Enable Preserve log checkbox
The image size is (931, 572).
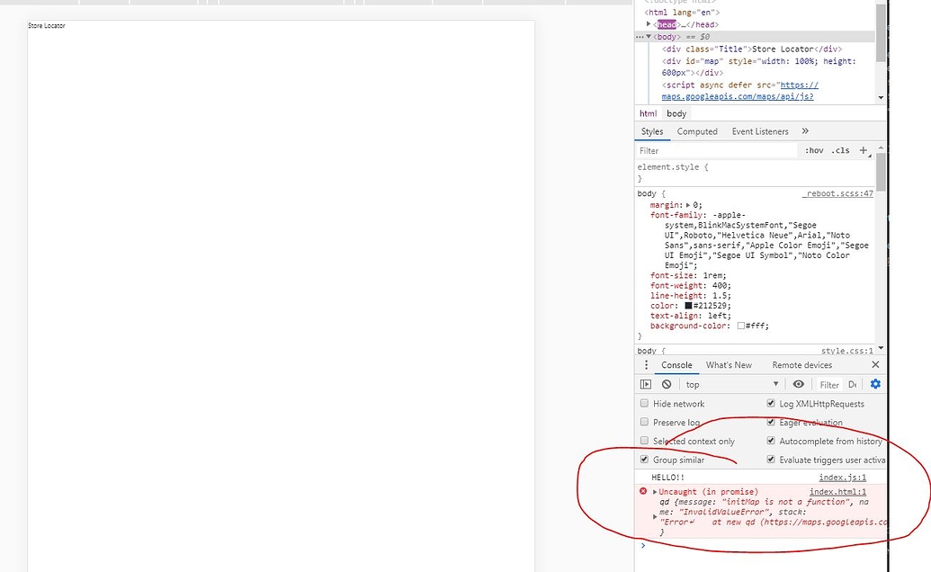pos(644,422)
